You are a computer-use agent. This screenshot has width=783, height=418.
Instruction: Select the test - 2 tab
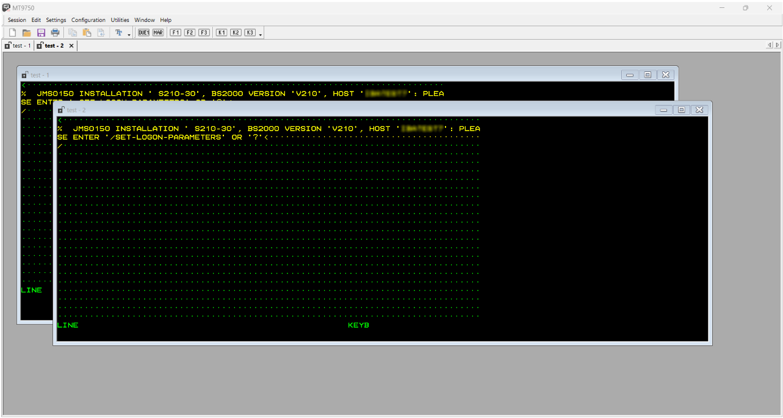[50, 46]
